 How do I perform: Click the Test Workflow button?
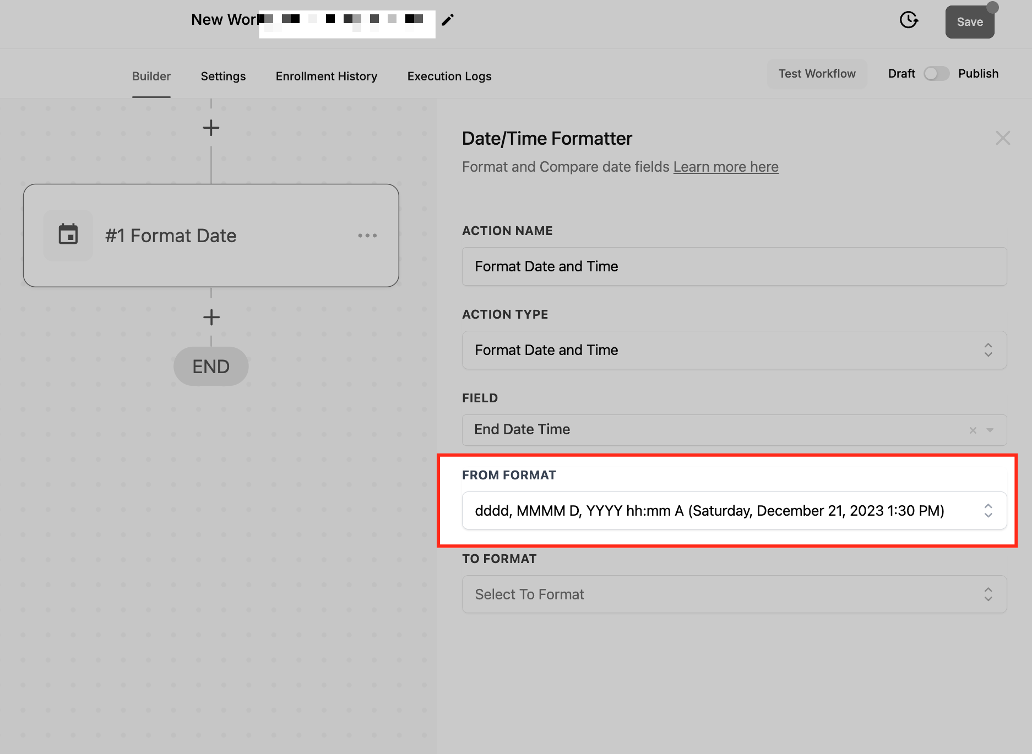(817, 74)
